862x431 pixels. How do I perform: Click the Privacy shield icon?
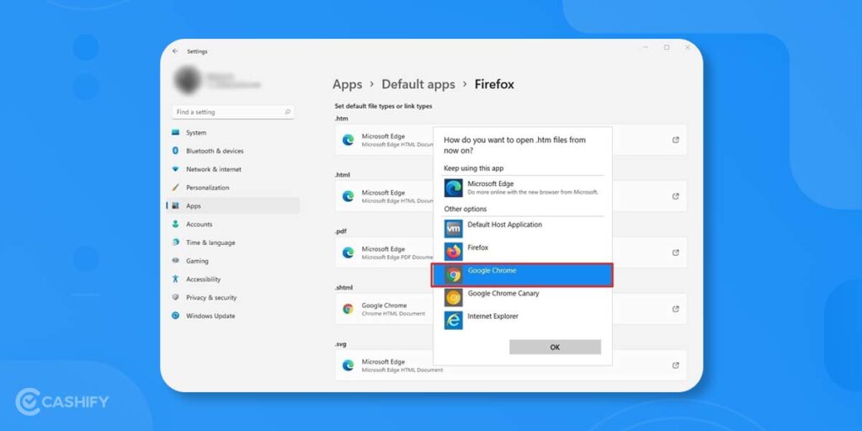[x=175, y=297]
